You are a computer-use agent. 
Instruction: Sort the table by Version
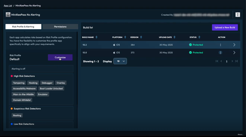[141, 37]
